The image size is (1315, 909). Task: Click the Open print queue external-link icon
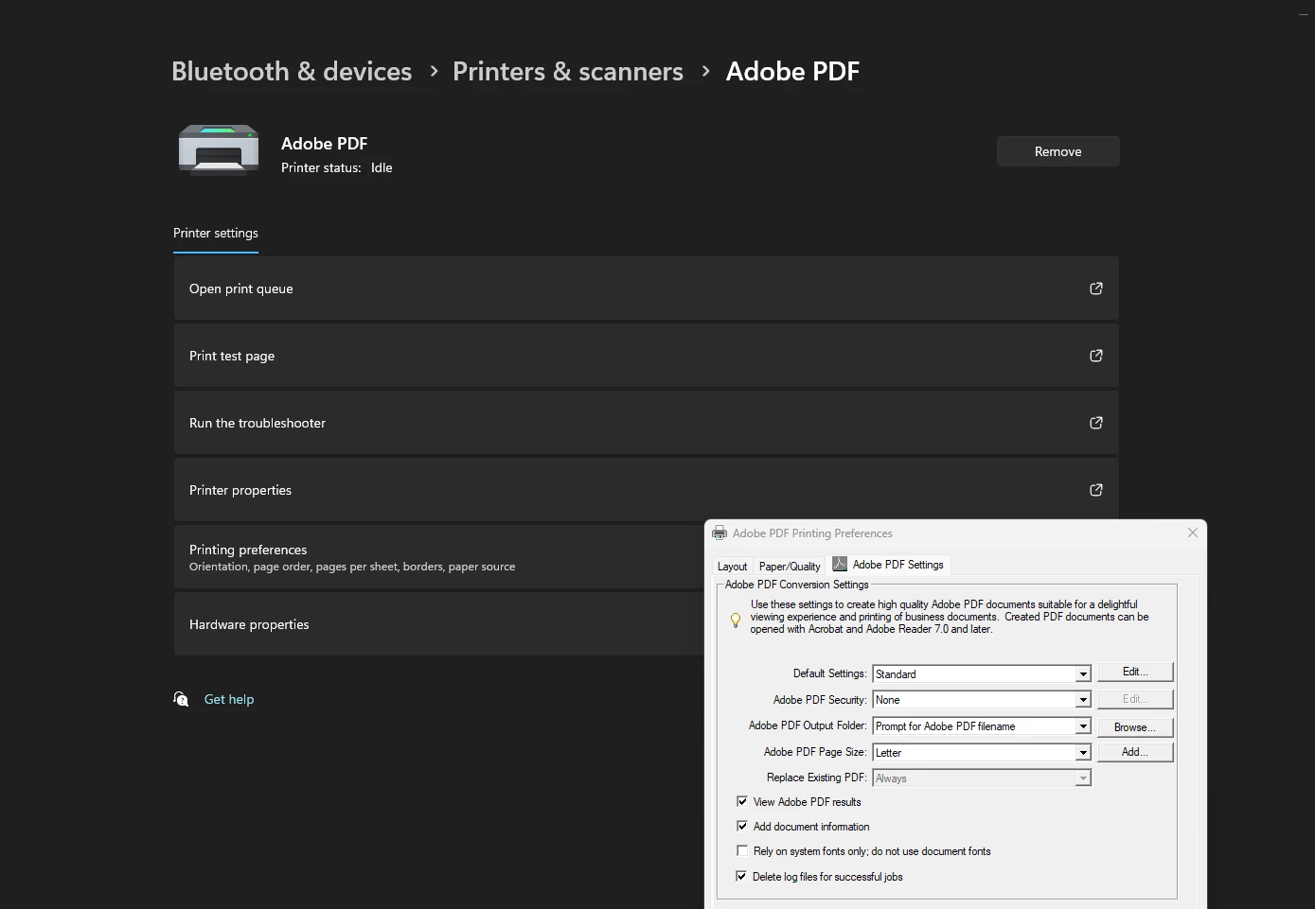1095,288
